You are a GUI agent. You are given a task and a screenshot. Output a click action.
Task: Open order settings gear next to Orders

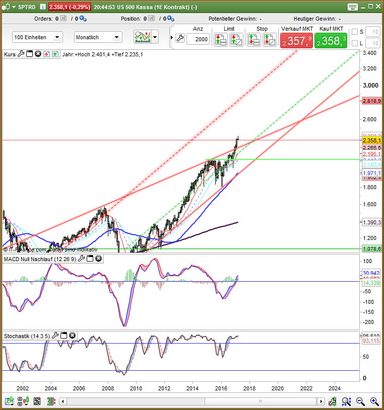coord(83,18)
